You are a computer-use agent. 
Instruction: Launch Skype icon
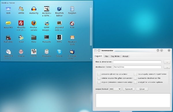click(59, 52)
